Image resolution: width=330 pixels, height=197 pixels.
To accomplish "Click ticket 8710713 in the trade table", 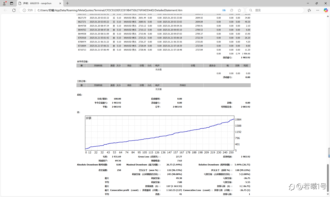I will [x=82, y=50].
